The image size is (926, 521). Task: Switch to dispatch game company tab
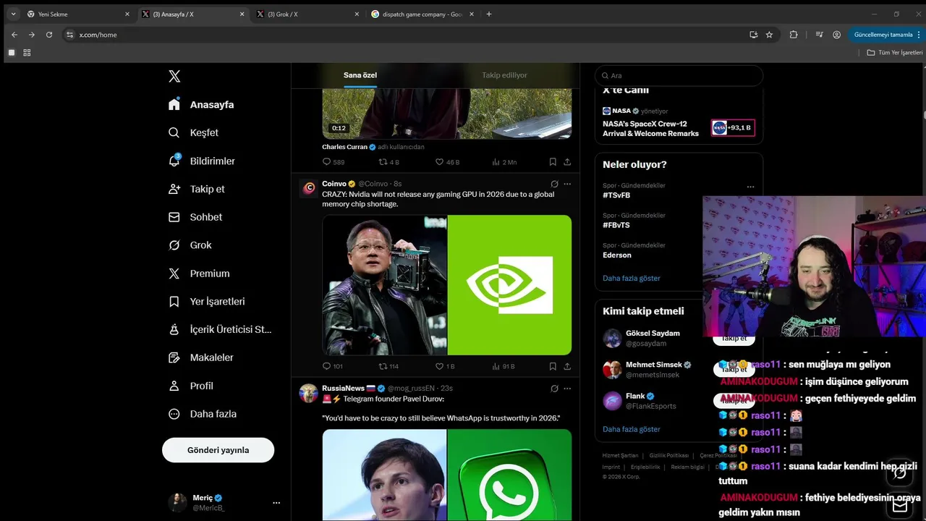(422, 14)
